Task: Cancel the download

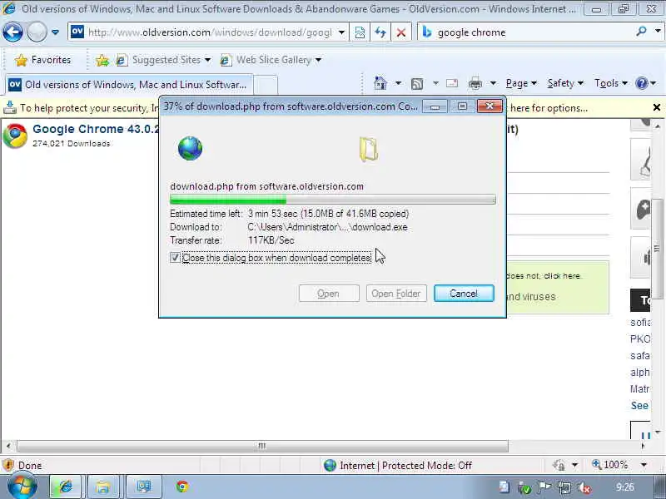Action: pos(464,294)
